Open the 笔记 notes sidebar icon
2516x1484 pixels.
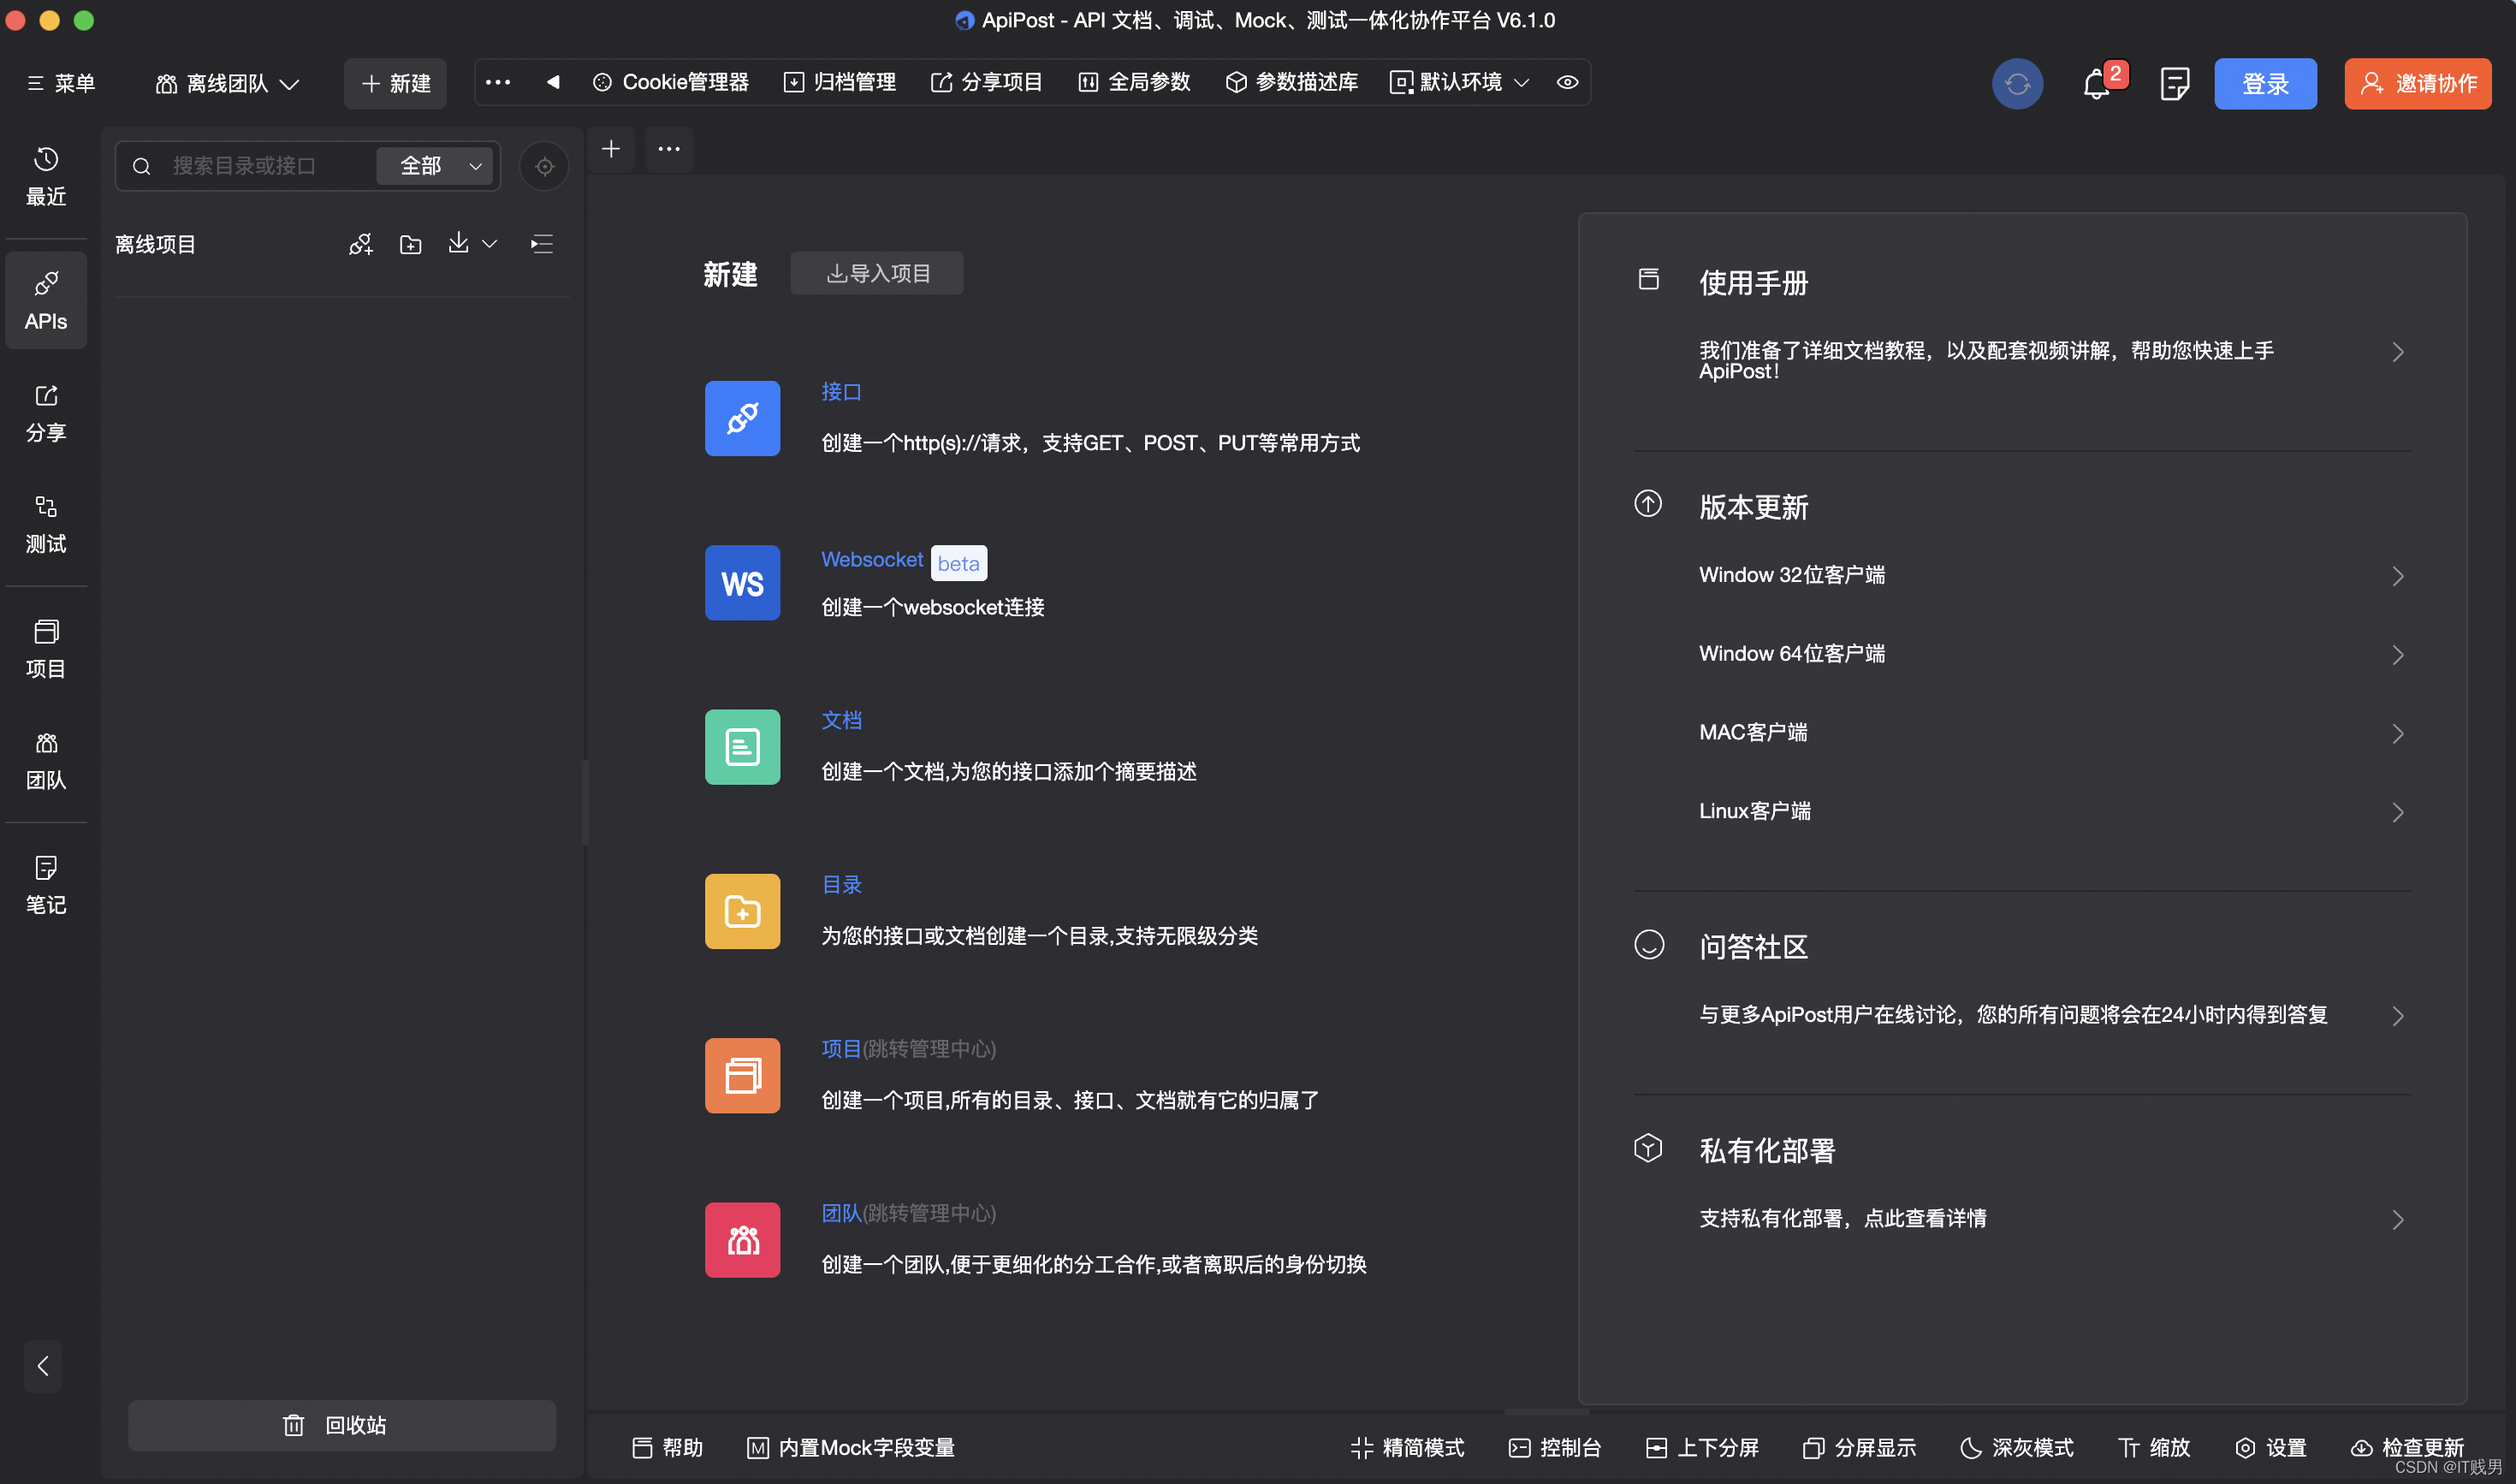(46, 884)
